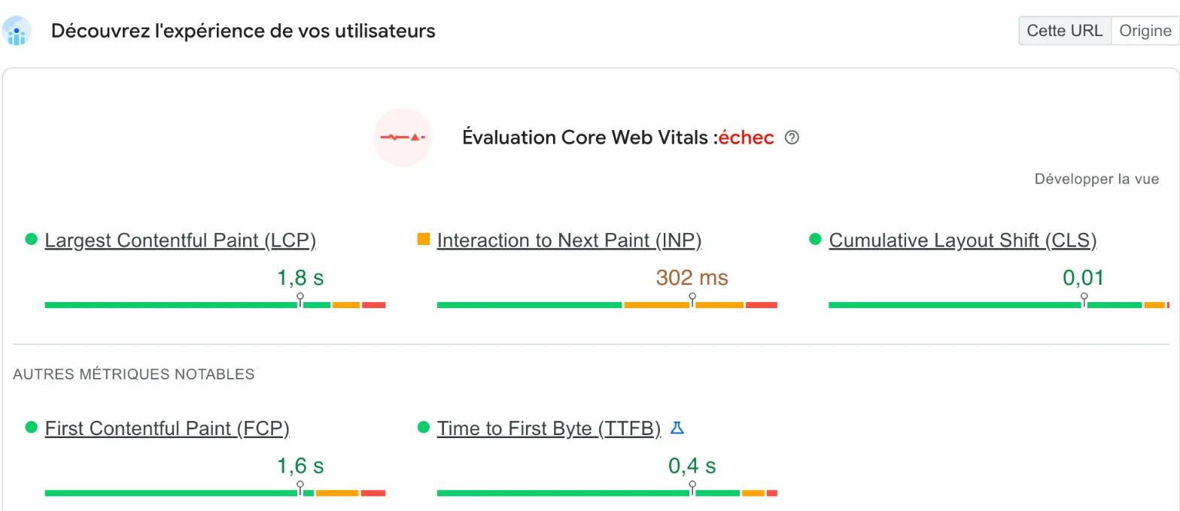Click the 302 ms INP value
This screenshot has height=511, width=1180.
point(692,278)
